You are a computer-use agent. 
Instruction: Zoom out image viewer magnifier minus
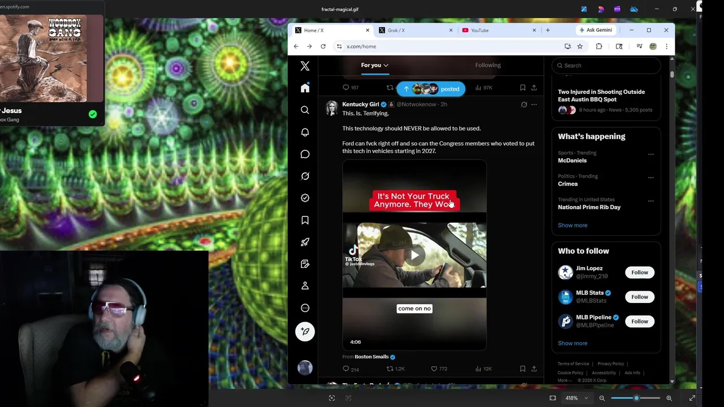602,398
